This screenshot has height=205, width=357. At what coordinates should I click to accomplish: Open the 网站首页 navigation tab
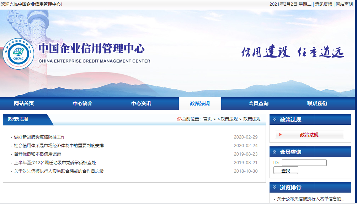pyautogui.click(x=24, y=103)
